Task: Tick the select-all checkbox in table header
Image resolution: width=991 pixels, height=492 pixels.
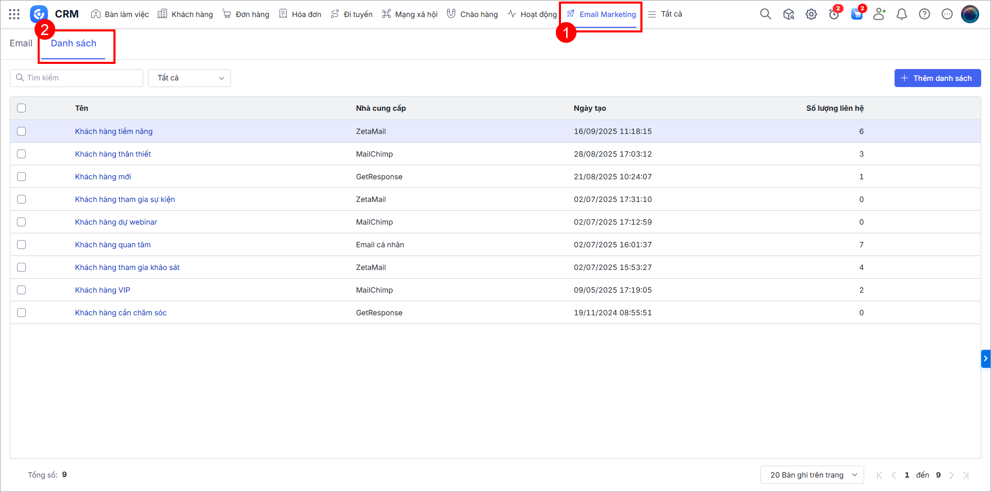Action: [x=21, y=108]
